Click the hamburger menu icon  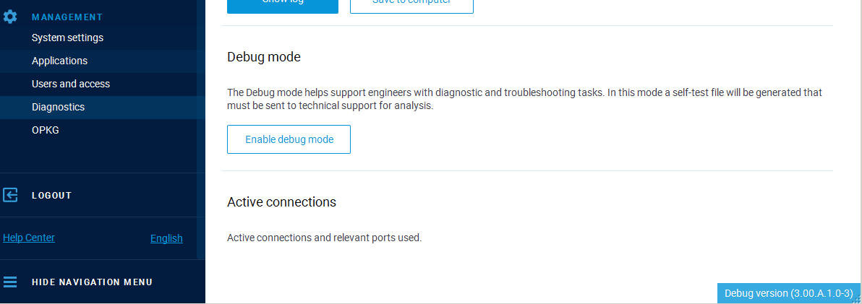tap(10, 282)
